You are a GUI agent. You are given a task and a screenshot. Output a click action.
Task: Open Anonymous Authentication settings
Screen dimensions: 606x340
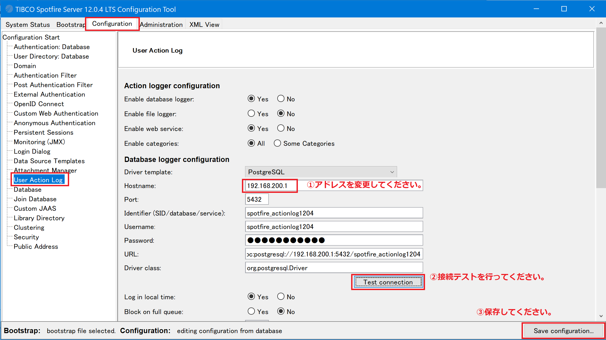pos(55,123)
